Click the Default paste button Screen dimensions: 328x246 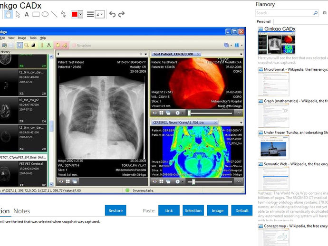(x=242, y=210)
